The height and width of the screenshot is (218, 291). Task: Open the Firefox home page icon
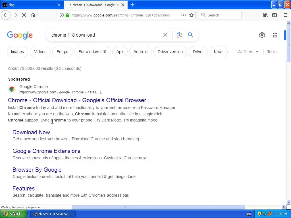(33, 15)
